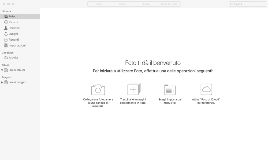The height and width of the screenshot is (160, 268).
Task: Open the Persone silhouette icon
Action: tap(6, 28)
